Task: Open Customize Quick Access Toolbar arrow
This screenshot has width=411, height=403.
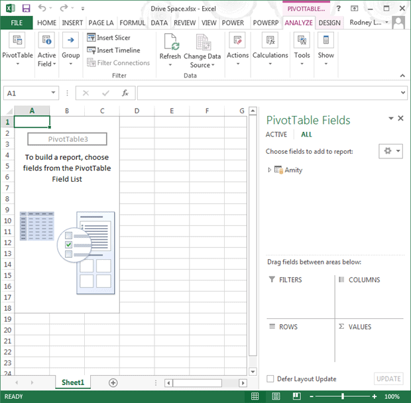Action: click(83, 9)
